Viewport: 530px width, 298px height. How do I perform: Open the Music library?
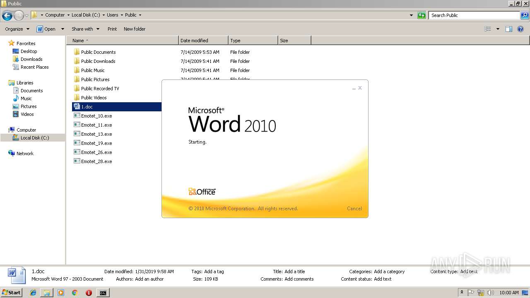tap(26, 99)
